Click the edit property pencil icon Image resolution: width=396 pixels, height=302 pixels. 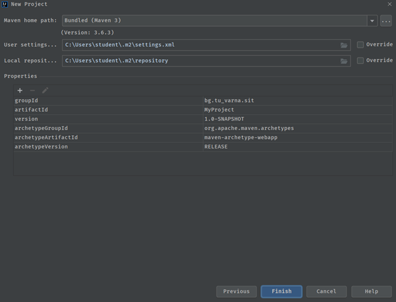pyautogui.click(x=45, y=91)
